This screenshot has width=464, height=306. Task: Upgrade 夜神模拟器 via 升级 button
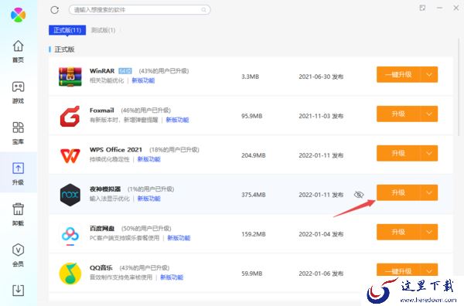tap(398, 192)
